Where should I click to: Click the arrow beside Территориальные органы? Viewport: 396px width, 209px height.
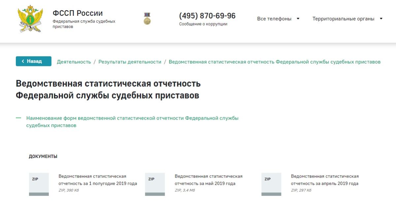381,19
